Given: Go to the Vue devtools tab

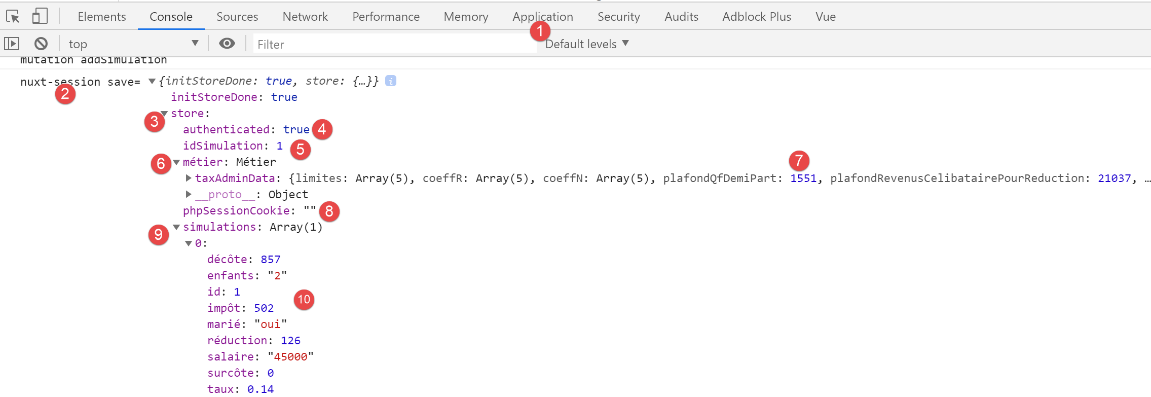Looking at the screenshot, I should pyautogui.click(x=825, y=17).
